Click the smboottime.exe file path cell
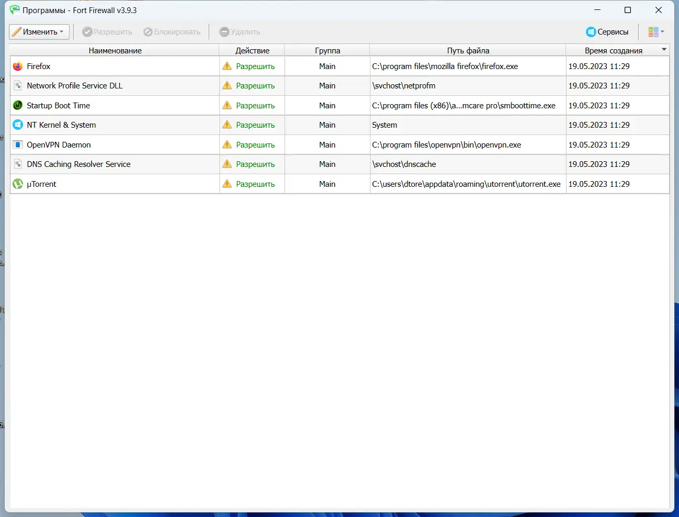Image resolution: width=679 pixels, height=517 pixels. pos(468,105)
